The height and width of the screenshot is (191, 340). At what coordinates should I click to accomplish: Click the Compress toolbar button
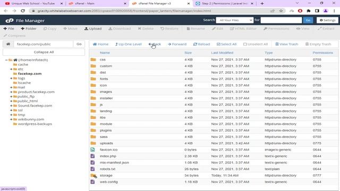(14, 36)
